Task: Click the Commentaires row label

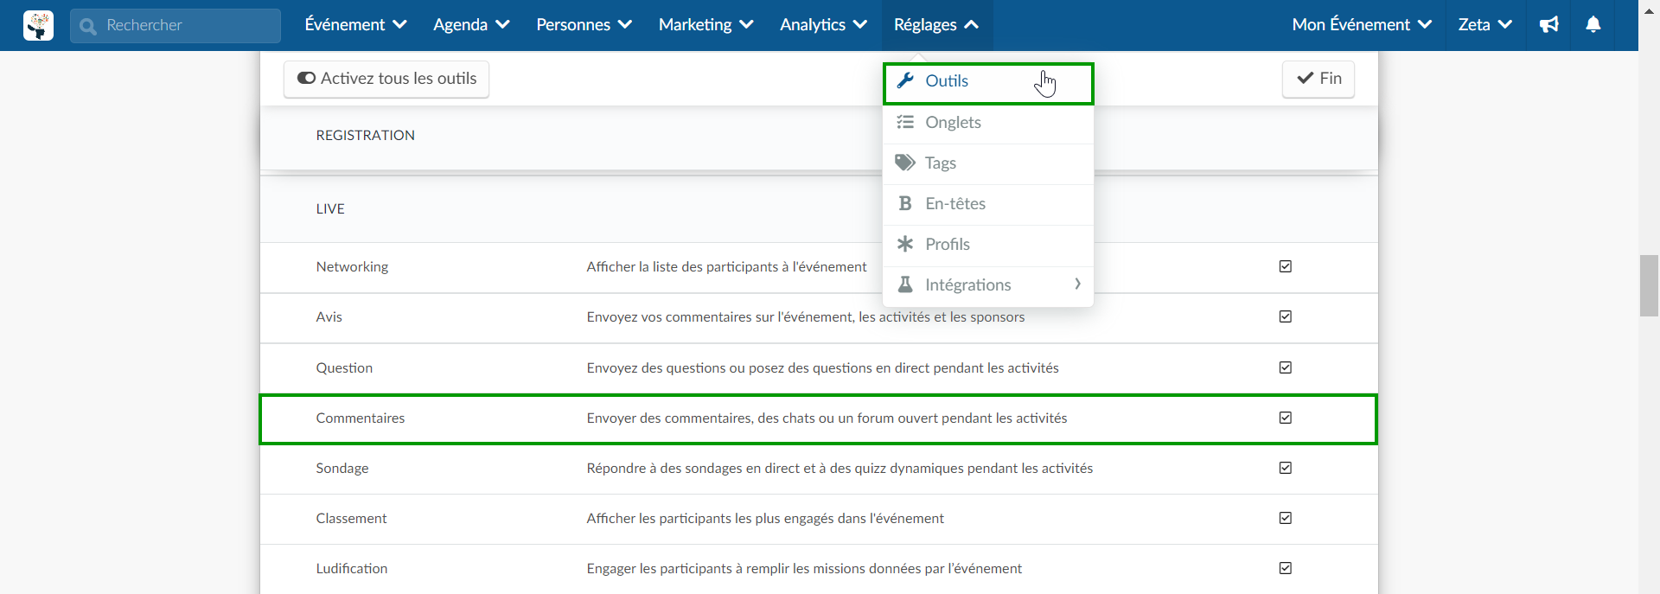Action: click(361, 418)
